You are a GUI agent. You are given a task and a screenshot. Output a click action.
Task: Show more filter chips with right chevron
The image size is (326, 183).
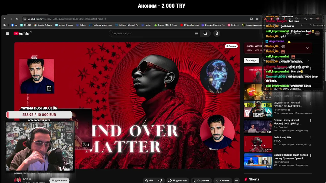[308, 61]
